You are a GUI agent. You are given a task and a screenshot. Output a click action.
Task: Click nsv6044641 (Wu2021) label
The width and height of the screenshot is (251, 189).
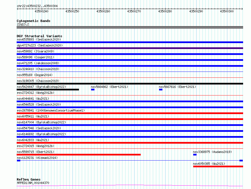[x=33, y=99]
